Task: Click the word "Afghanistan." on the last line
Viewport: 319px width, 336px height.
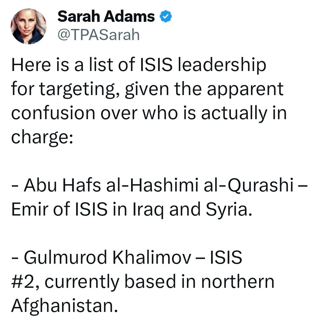Action: click(64, 306)
